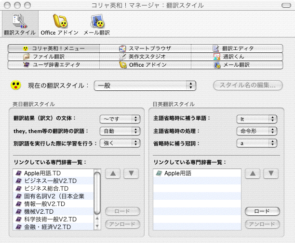Move dictionary down in 日英翻訳スタイル panel

pyautogui.click(x=271, y=173)
